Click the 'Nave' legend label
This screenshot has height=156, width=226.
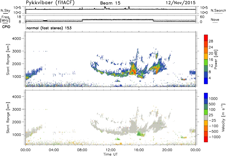(x=215, y=19)
